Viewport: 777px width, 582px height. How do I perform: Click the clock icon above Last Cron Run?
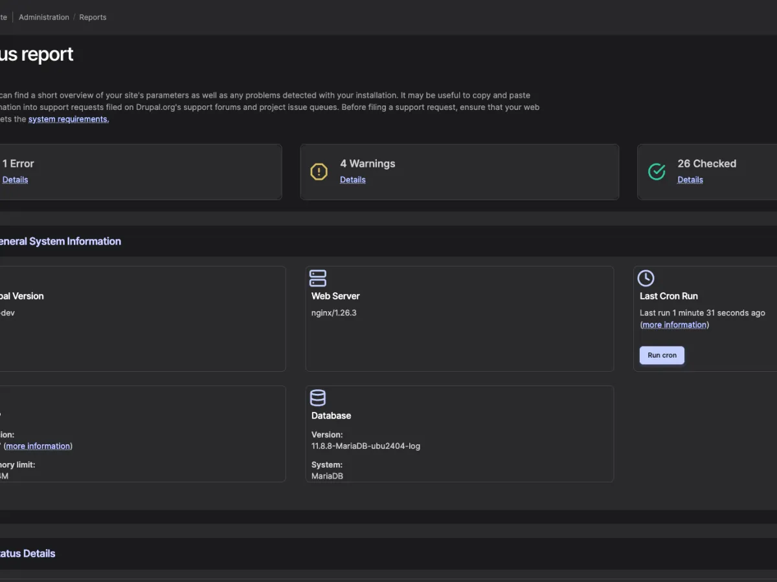pyautogui.click(x=646, y=278)
